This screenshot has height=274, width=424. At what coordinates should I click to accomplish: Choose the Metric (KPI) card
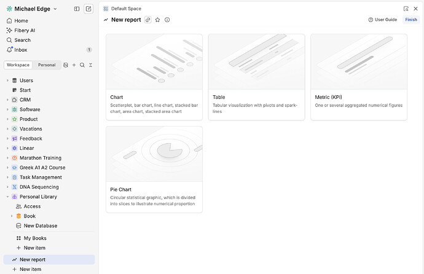359,77
